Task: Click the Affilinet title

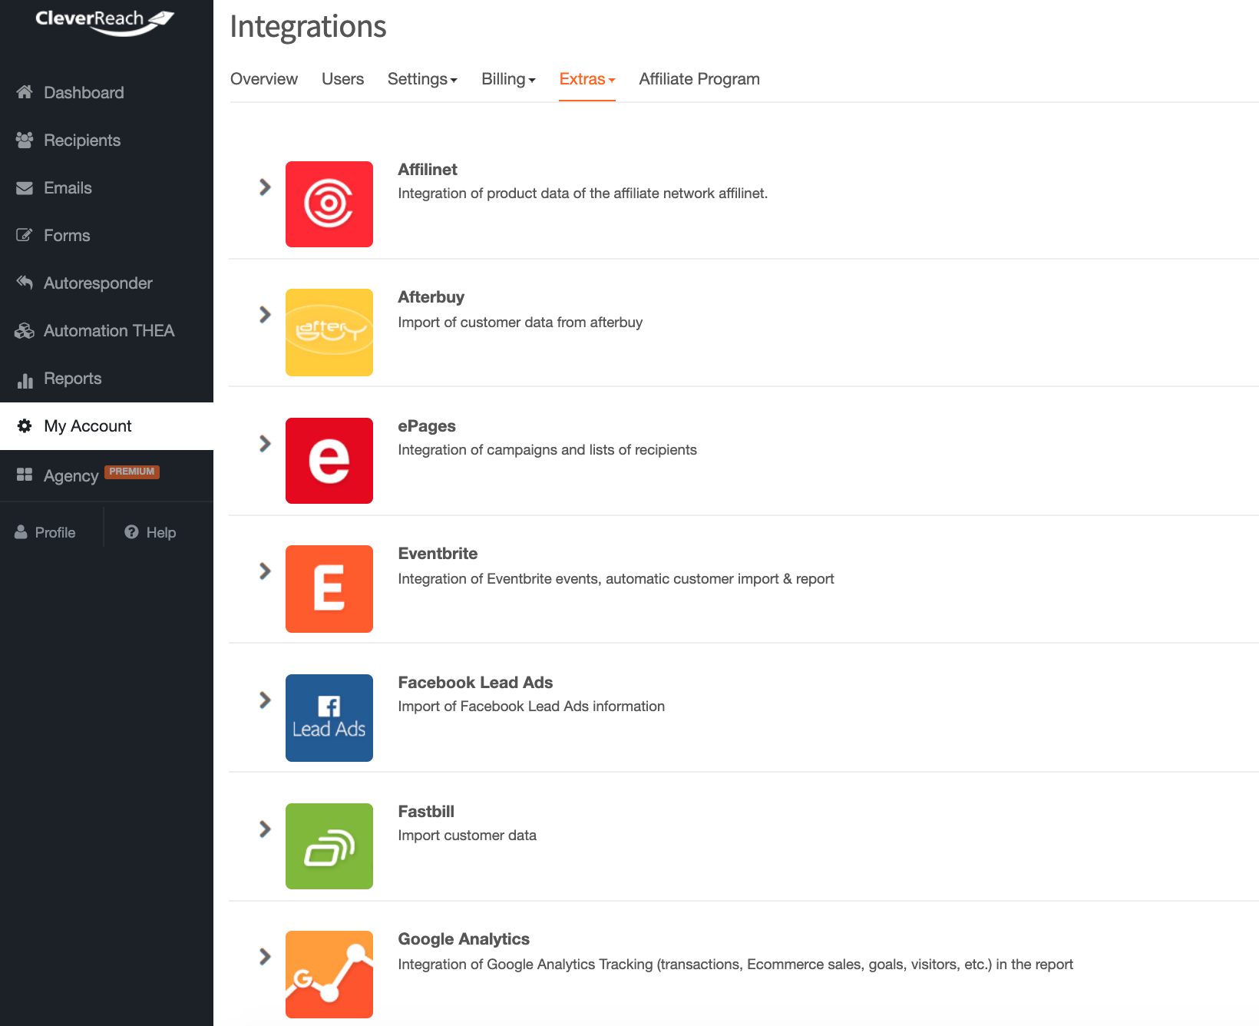Action: tap(428, 170)
